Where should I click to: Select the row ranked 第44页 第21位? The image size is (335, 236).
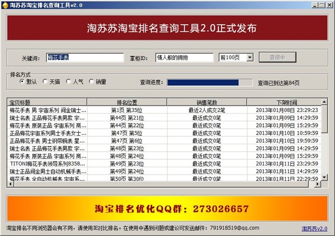point(164,118)
